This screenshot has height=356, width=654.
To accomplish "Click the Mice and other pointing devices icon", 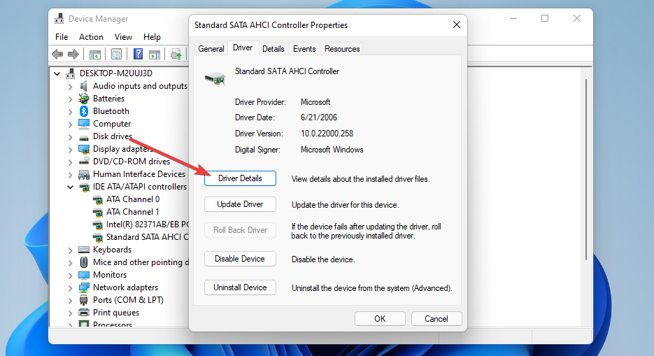I will point(84,262).
